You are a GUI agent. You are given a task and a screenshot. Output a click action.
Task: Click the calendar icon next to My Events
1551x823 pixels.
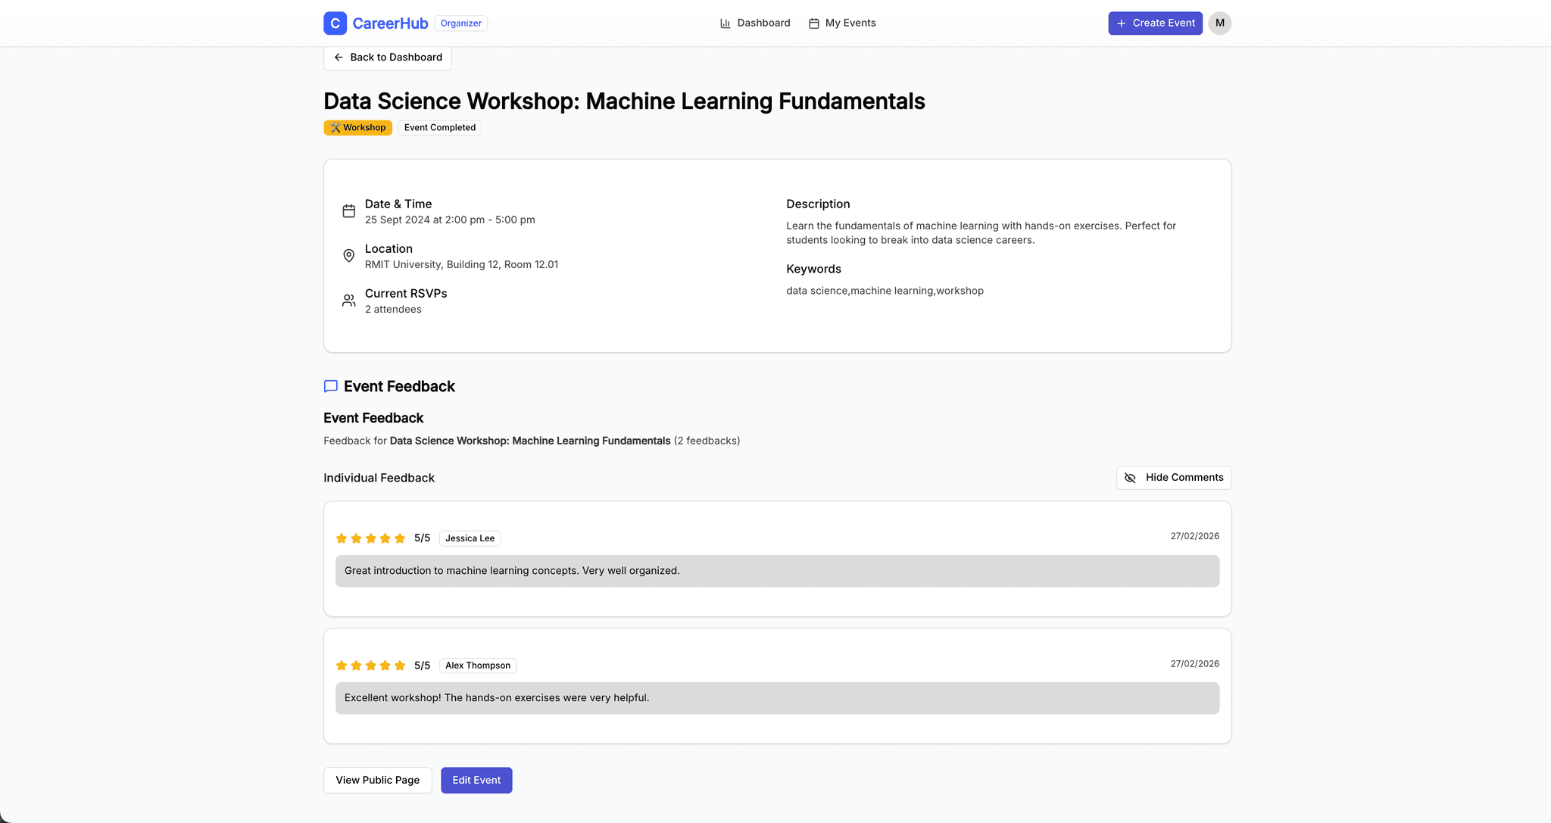pos(813,23)
